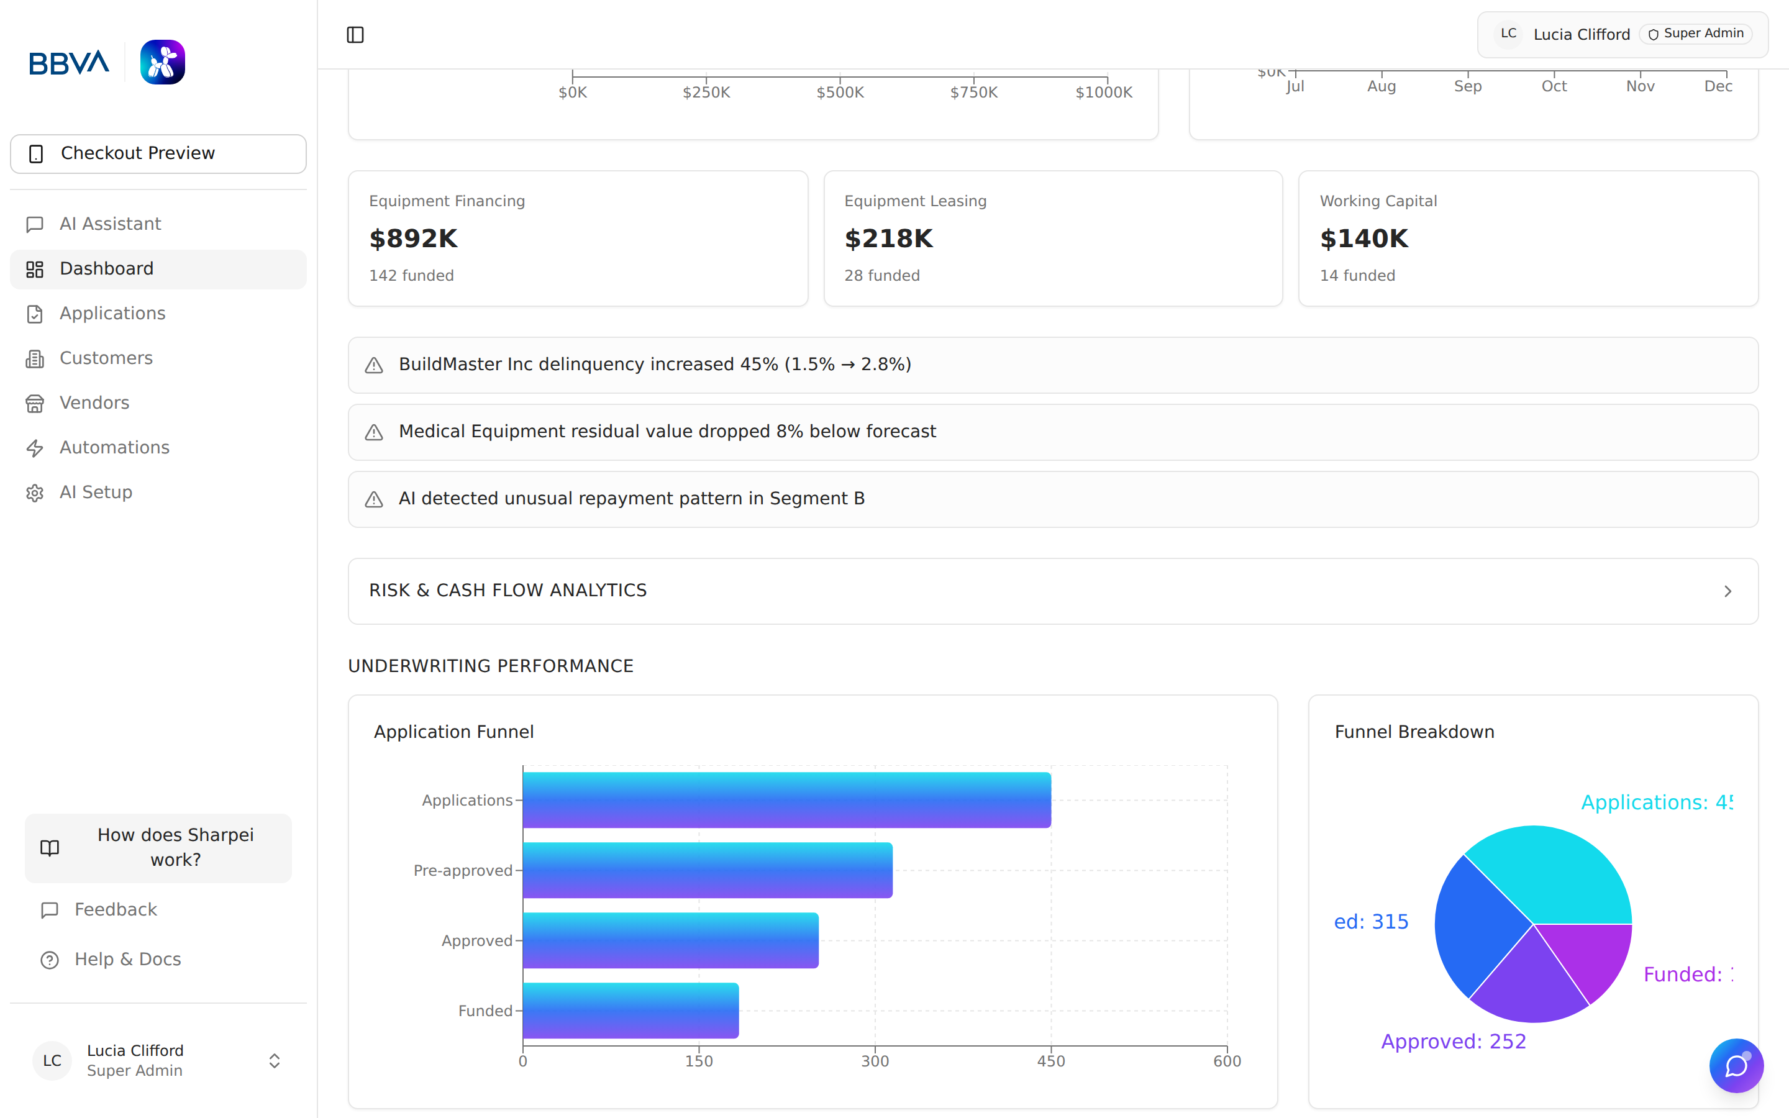Viewport: 1789px width, 1118px height.
Task: Open Help & Docs
Action: (127, 959)
